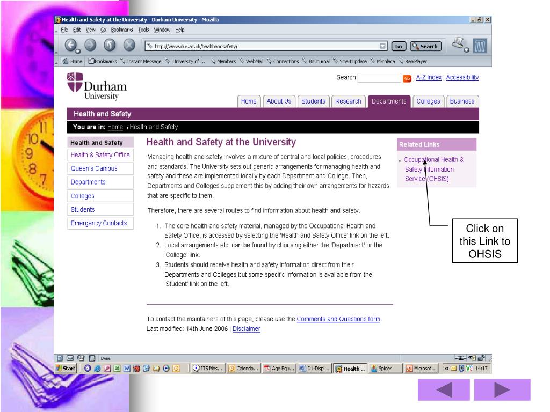The image size is (550, 412).
Task: Select the Business site tab
Action: 462,101
